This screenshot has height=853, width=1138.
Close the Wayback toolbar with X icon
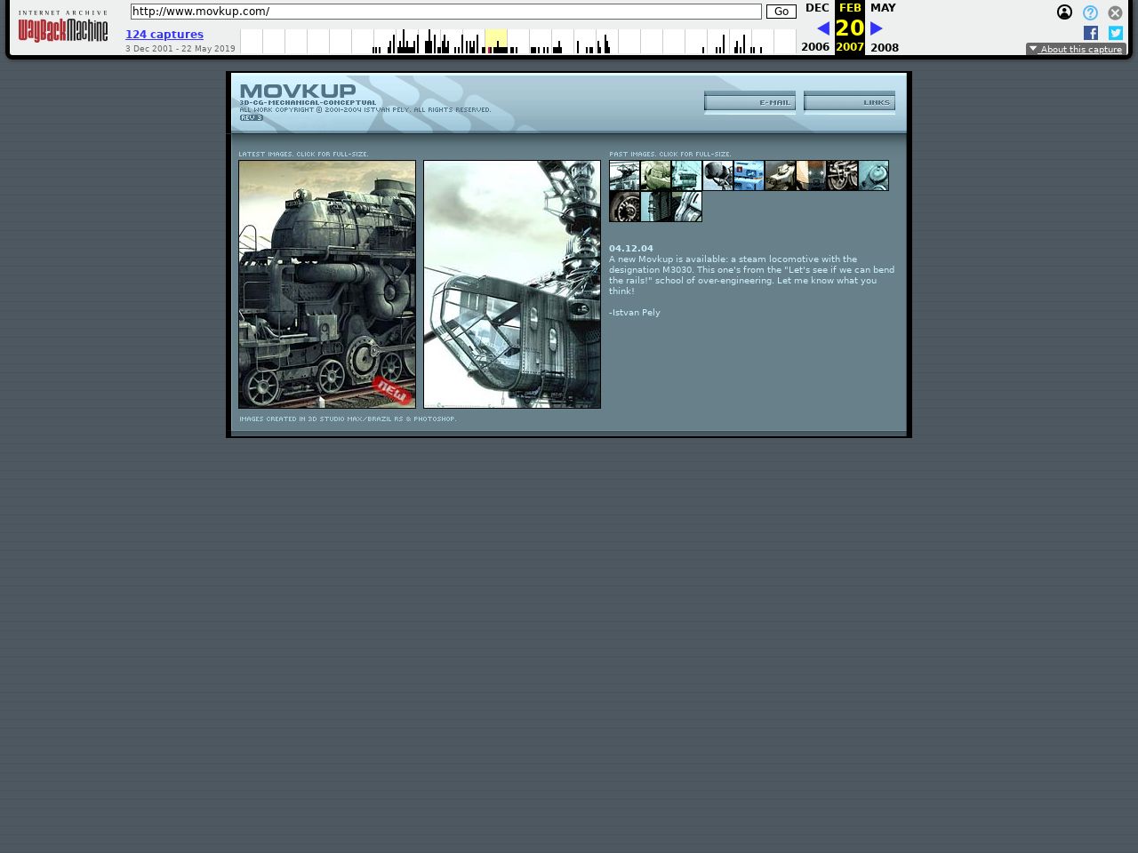(x=1115, y=12)
